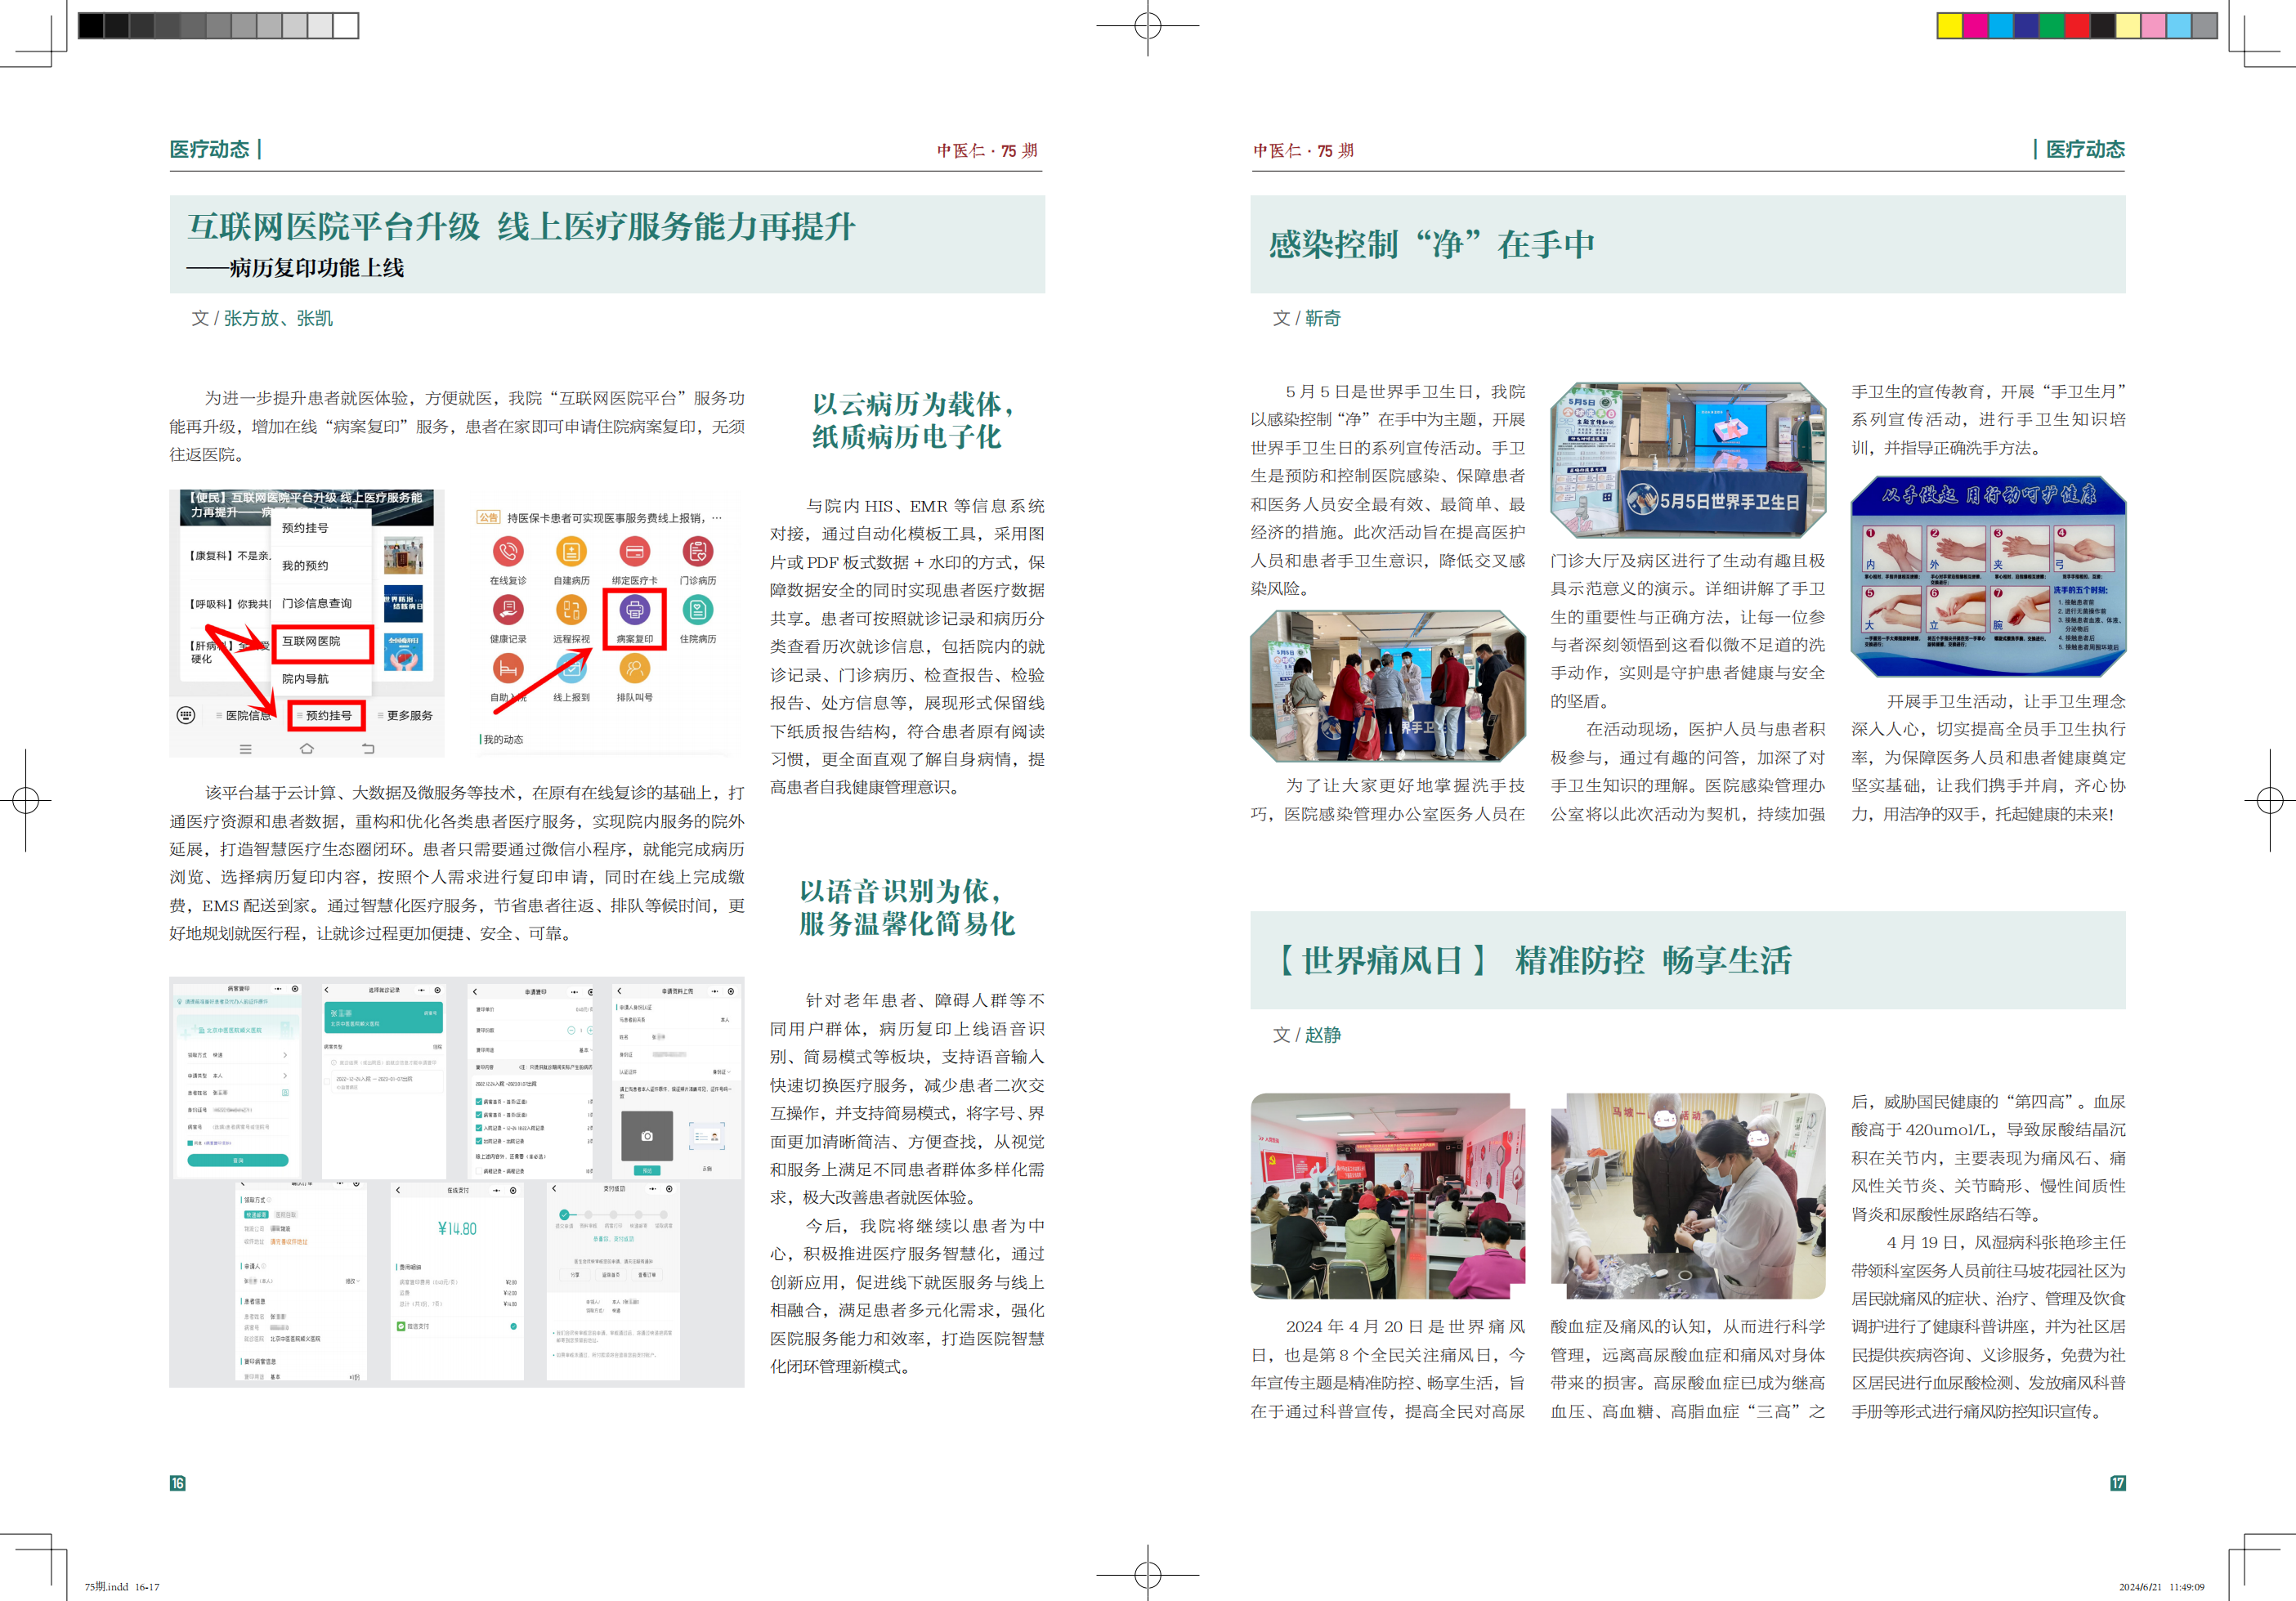Tap the 自建病历 orange icon
Viewport: 2296px width, 1601px height.
(x=571, y=551)
